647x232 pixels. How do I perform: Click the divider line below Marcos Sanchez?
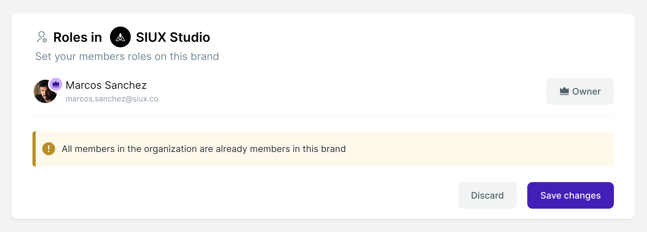pos(323,115)
